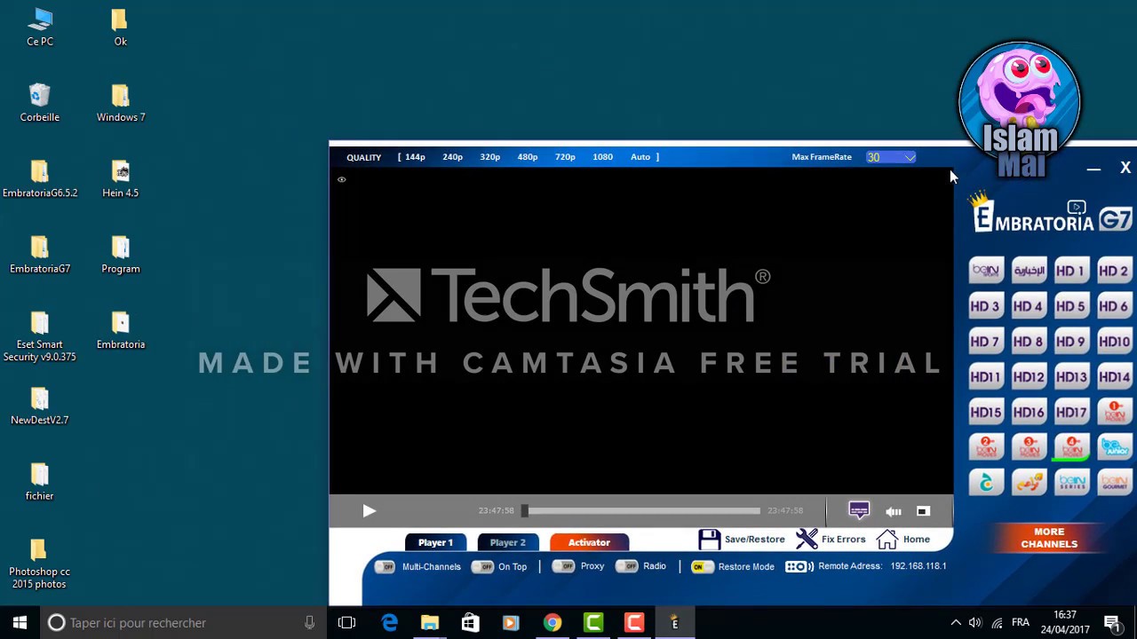Choose 1080 quality option

[602, 157]
